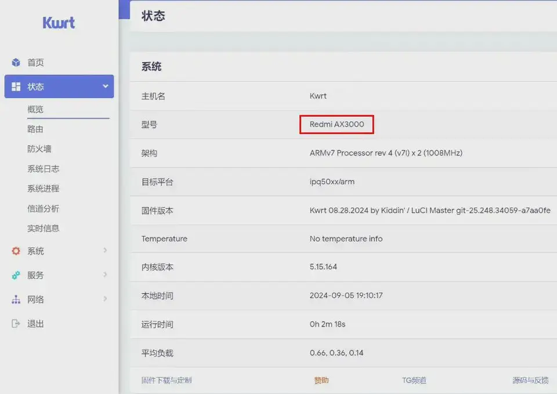Click the 本地时间 label
This screenshot has width=557, height=394.
point(157,296)
